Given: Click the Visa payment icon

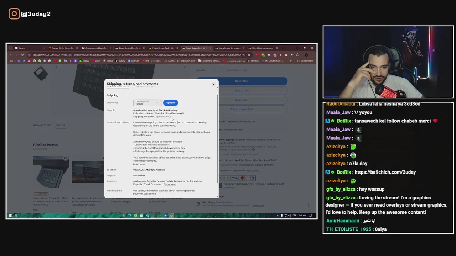Looking at the screenshot, I should tap(235, 178).
